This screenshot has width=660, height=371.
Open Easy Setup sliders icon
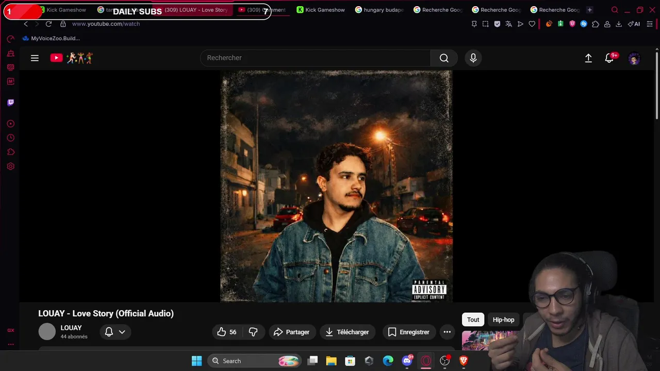click(x=650, y=24)
